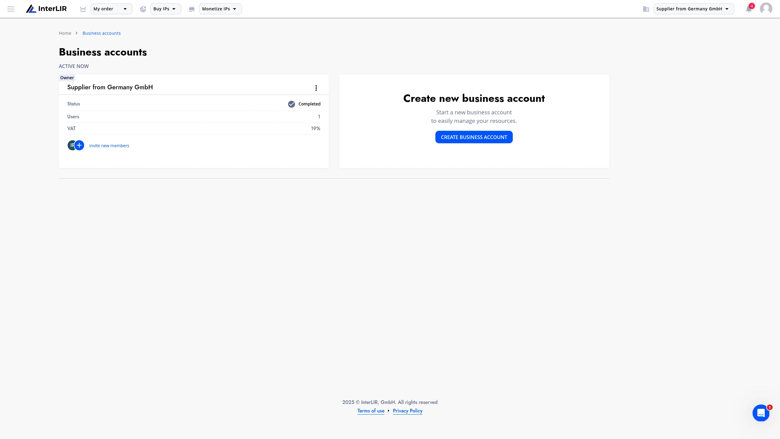This screenshot has width=780, height=439.
Task: Click the Create Business Account button
Action: pyautogui.click(x=474, y=137)
